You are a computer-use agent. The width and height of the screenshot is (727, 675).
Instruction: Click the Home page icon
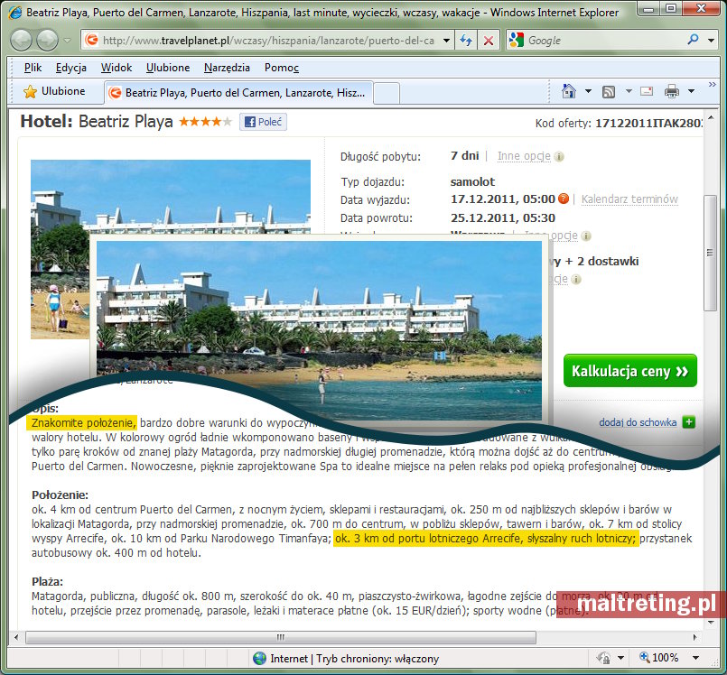pyautogui.click(x=569, y=91)
